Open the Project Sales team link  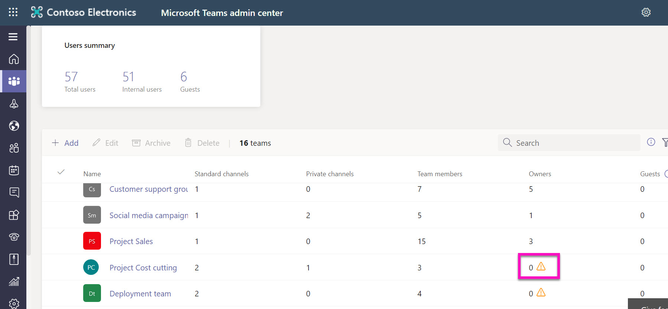(131, 241)
